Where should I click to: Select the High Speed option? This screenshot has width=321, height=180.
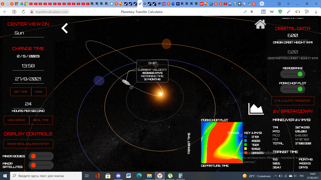pos(16,120)
